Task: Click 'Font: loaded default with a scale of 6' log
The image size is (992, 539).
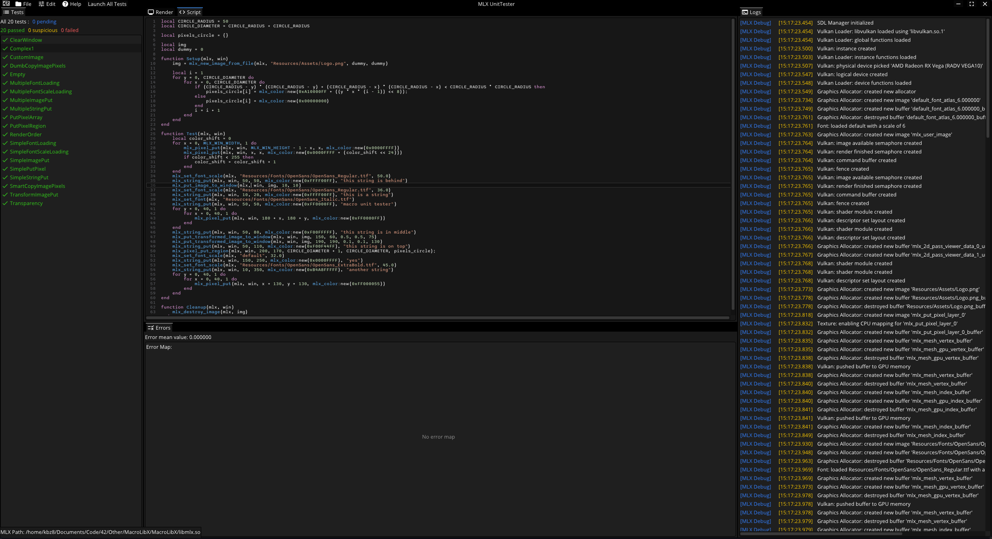Action: (861, 126)
